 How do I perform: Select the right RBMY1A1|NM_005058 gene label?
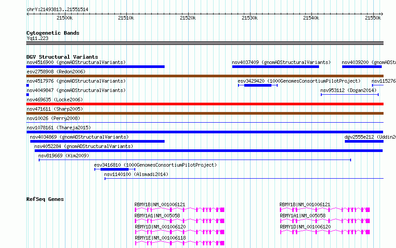point(303,216)
